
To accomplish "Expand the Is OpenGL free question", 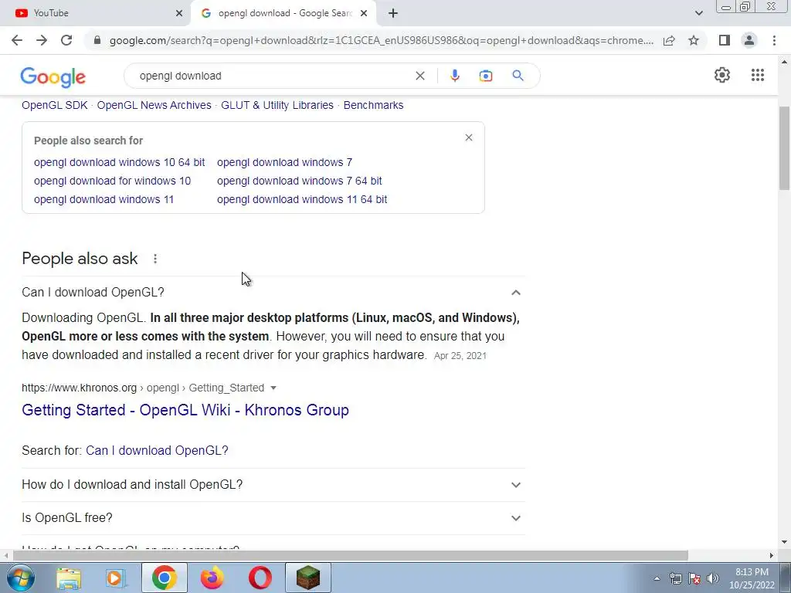I will coord(273,518).
